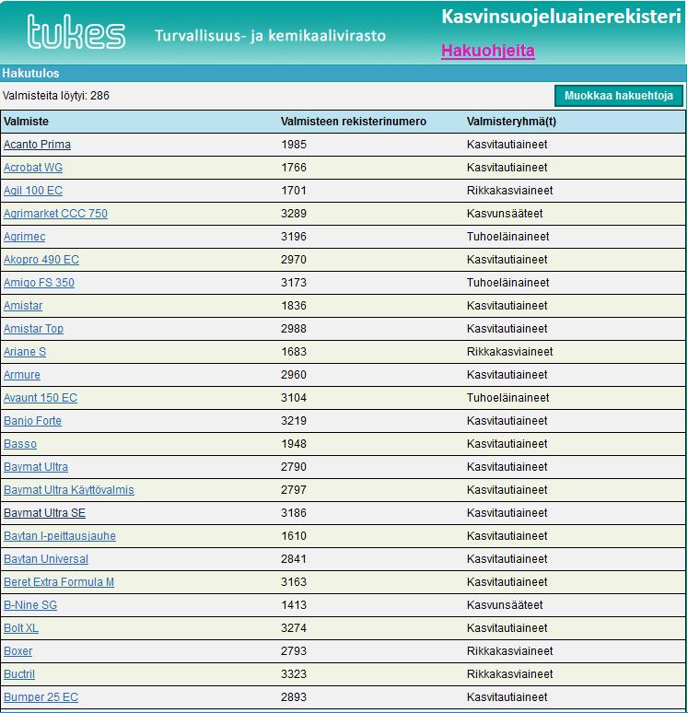Click register number 1413
This screenshot has width=688, height=713.
click(294, 605)
